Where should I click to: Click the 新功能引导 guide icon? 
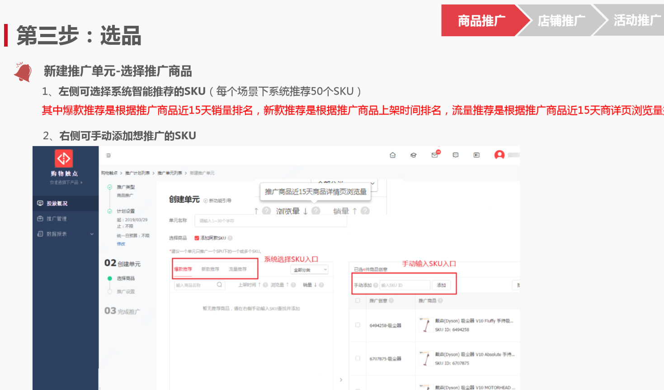point(206,200)
